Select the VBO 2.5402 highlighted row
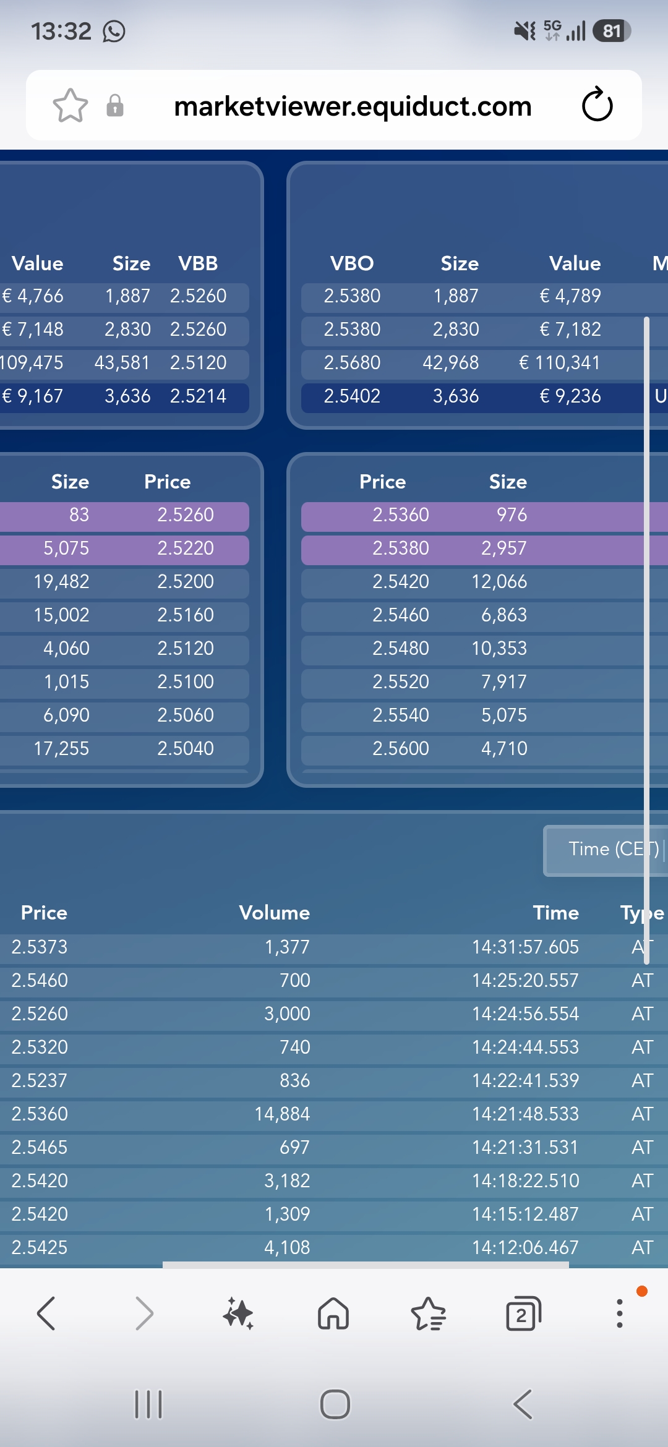The height and width of the screenshot is (1447, 668). coord(484,397)
